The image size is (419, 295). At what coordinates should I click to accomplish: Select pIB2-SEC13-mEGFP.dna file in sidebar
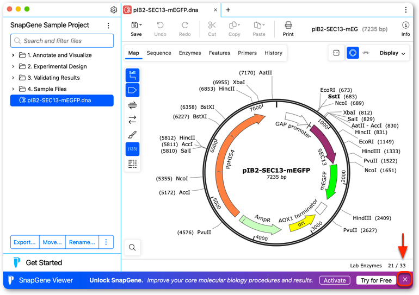pyautogui.click(x=62, y=101)
